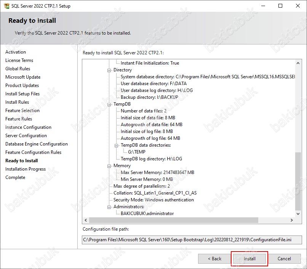Screen dimensions: 307x269
Task: Select the Instant File Initialization: True row
Action: (x=150, y=63)
